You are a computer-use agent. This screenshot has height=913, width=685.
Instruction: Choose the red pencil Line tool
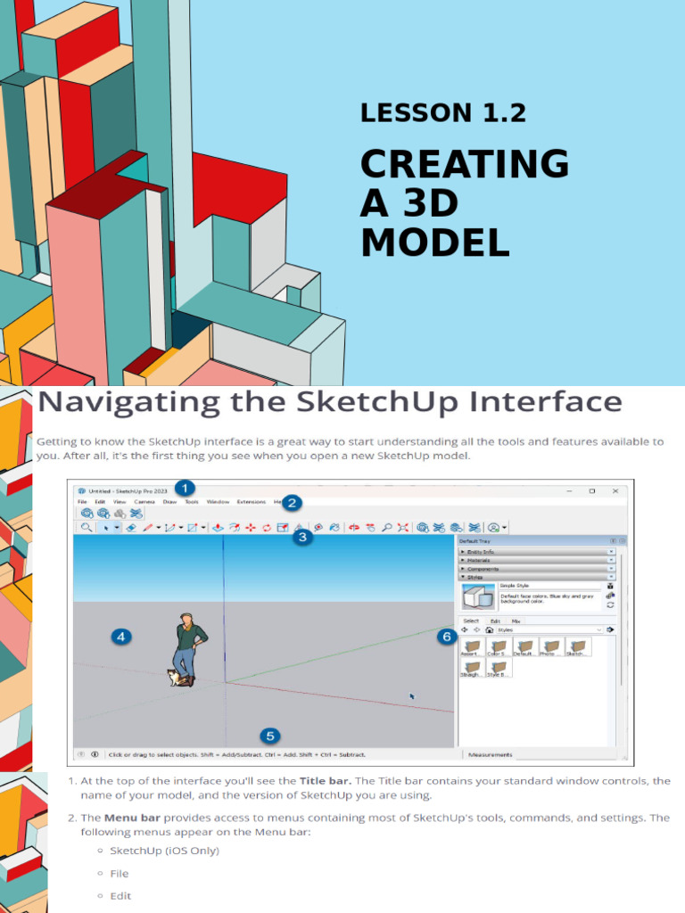point(148,528)
